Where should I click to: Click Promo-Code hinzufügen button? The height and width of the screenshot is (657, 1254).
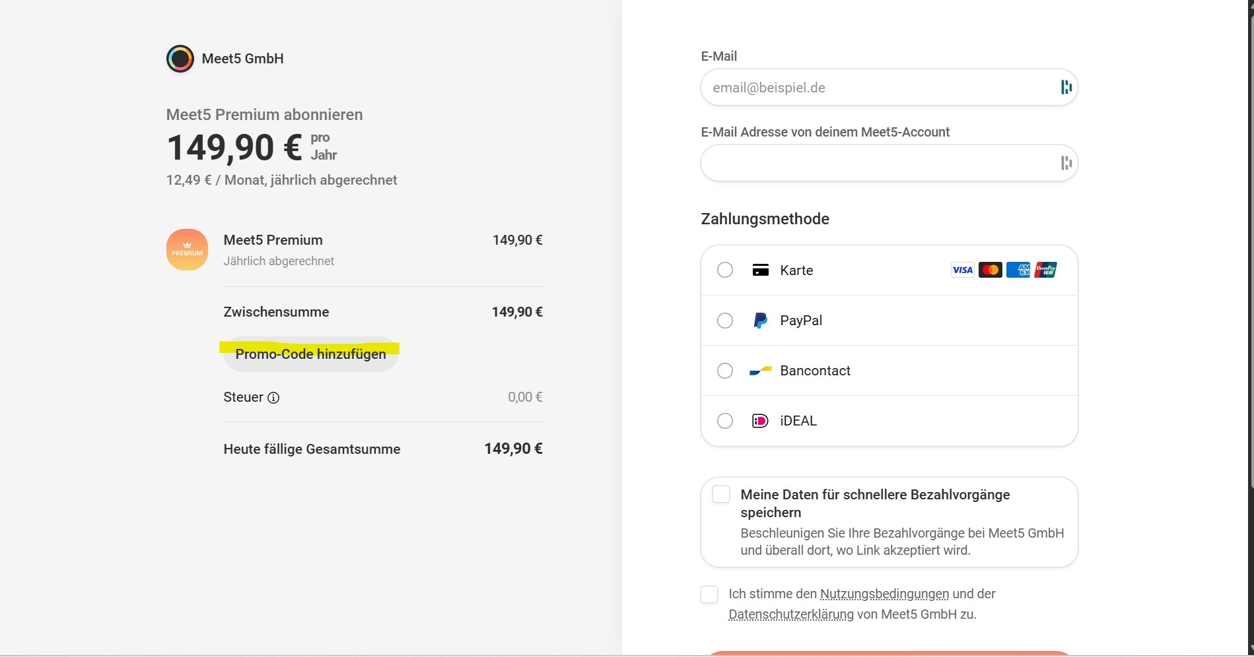[310, 354]
